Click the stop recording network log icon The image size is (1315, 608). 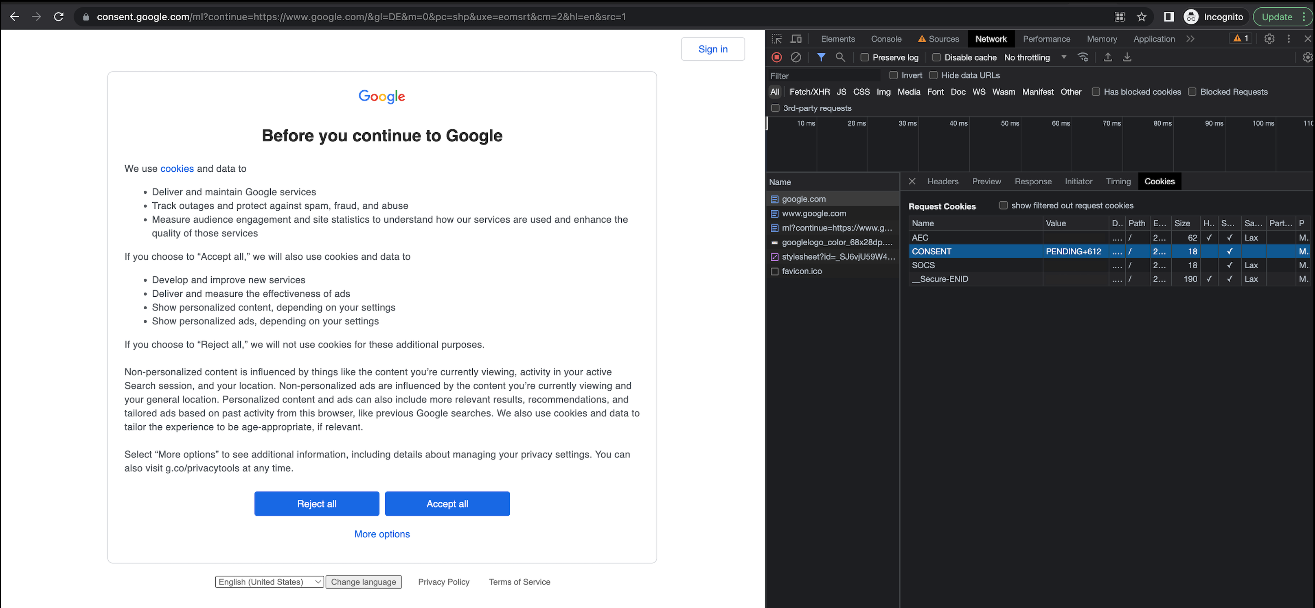776,58
